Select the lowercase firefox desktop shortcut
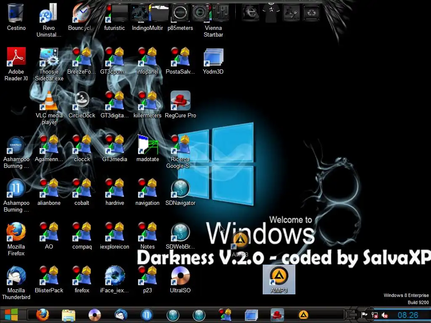This screenshot has width=431, height=323. (x=82, y=279)
